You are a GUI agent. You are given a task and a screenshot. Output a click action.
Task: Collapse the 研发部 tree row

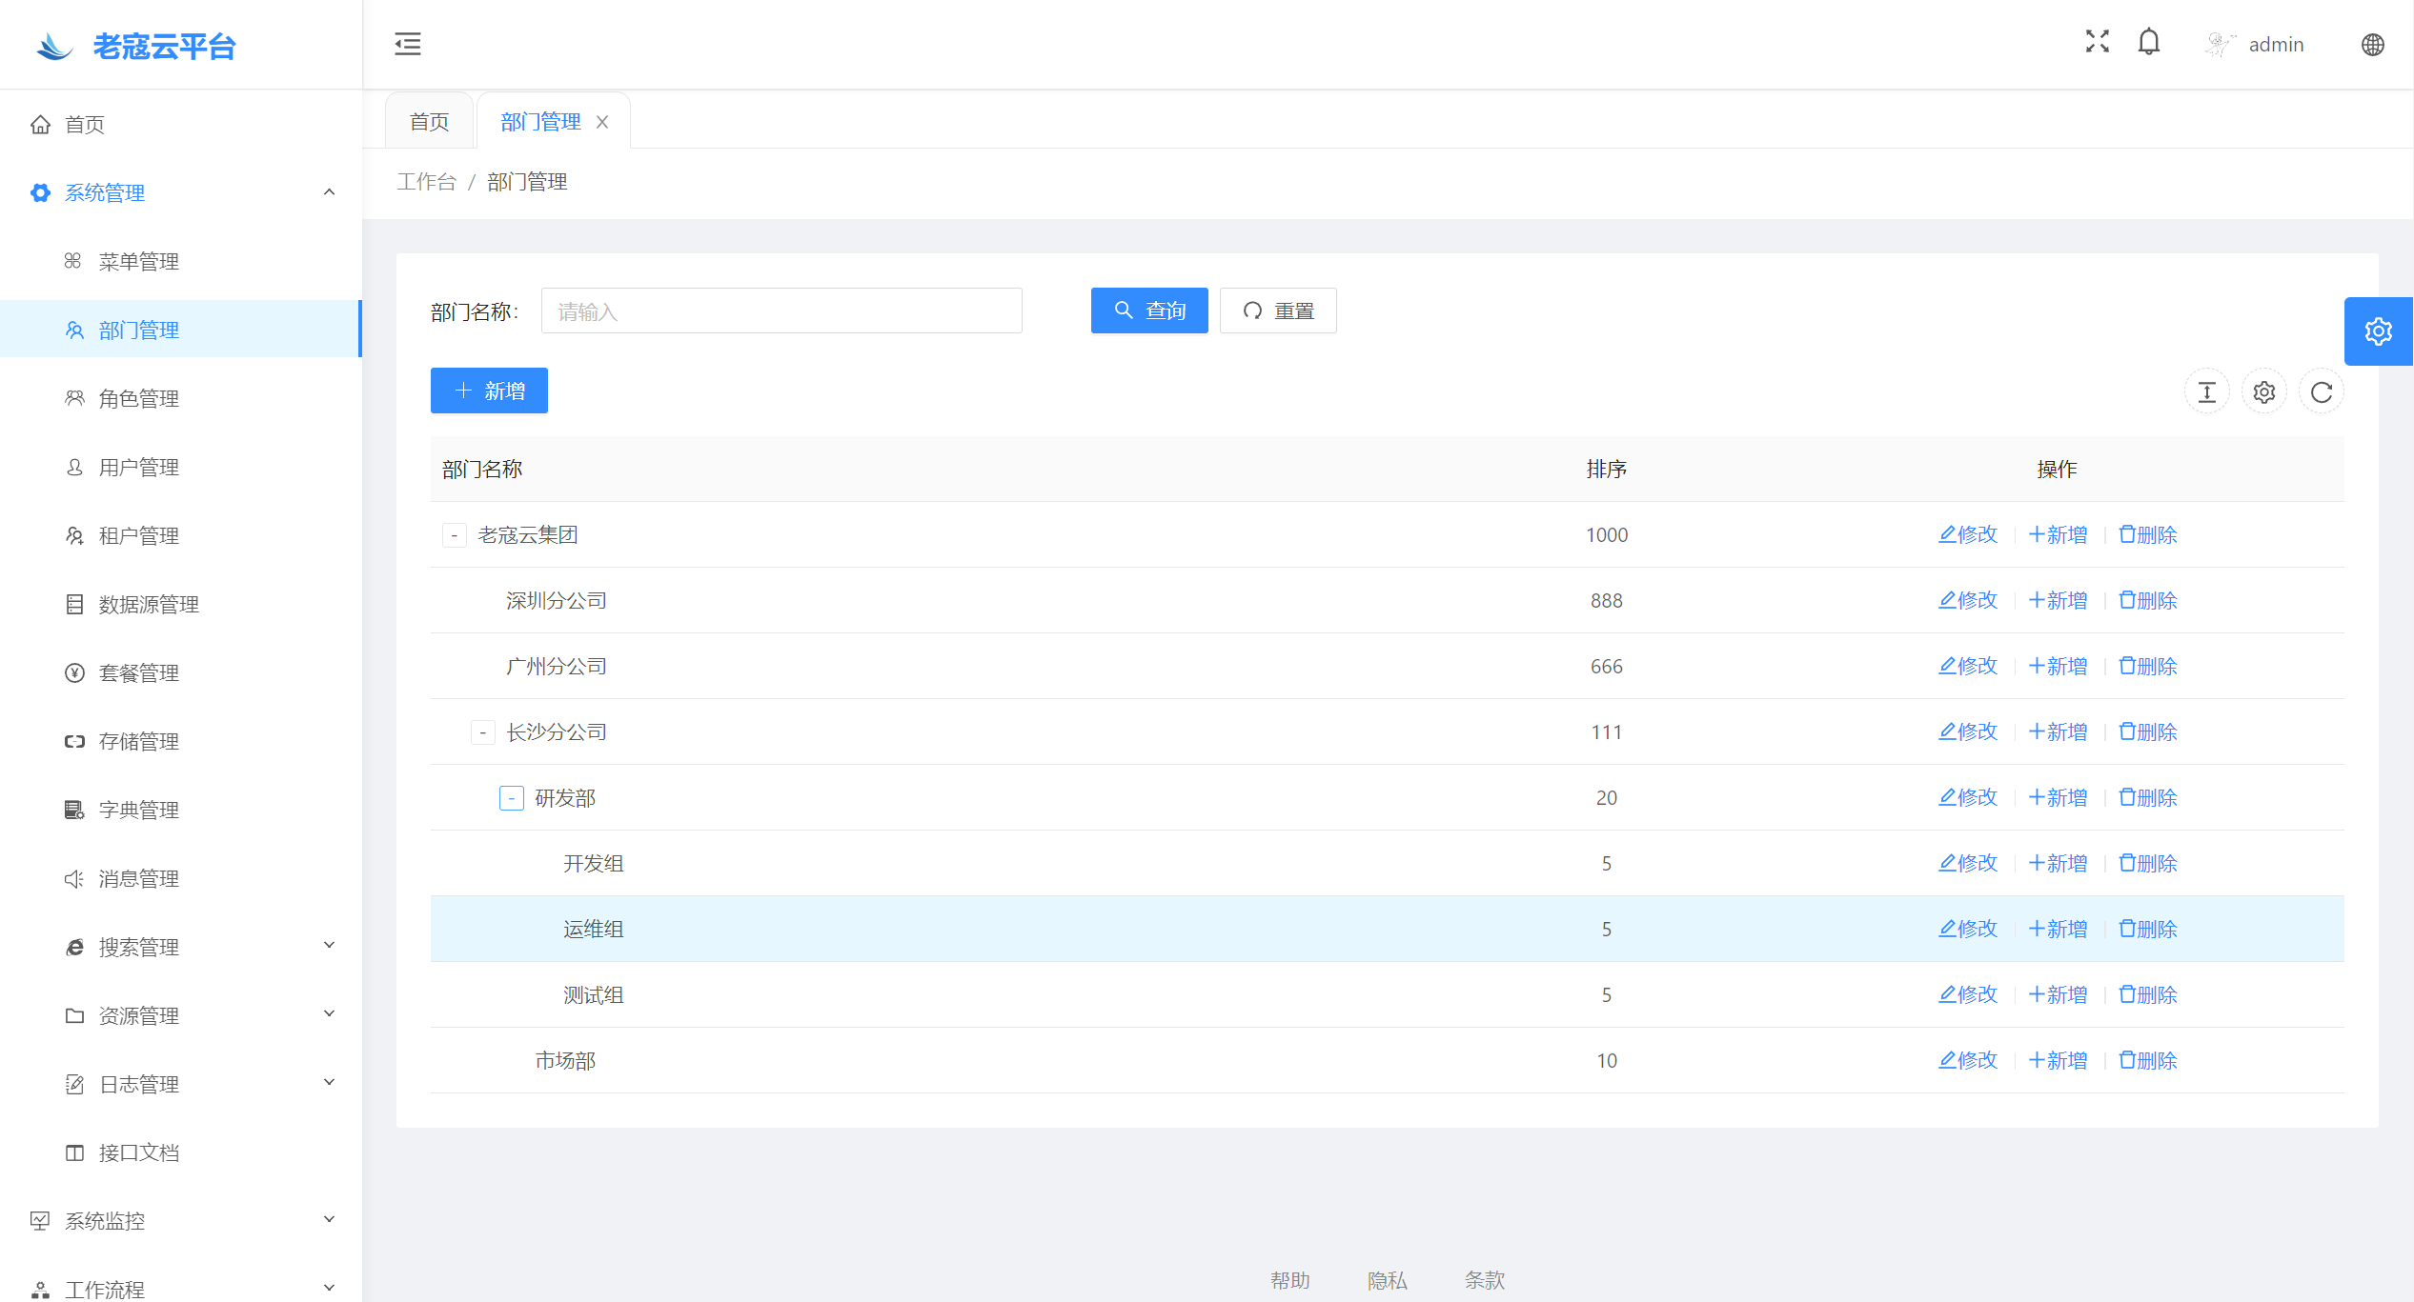(x=512, y=798)
